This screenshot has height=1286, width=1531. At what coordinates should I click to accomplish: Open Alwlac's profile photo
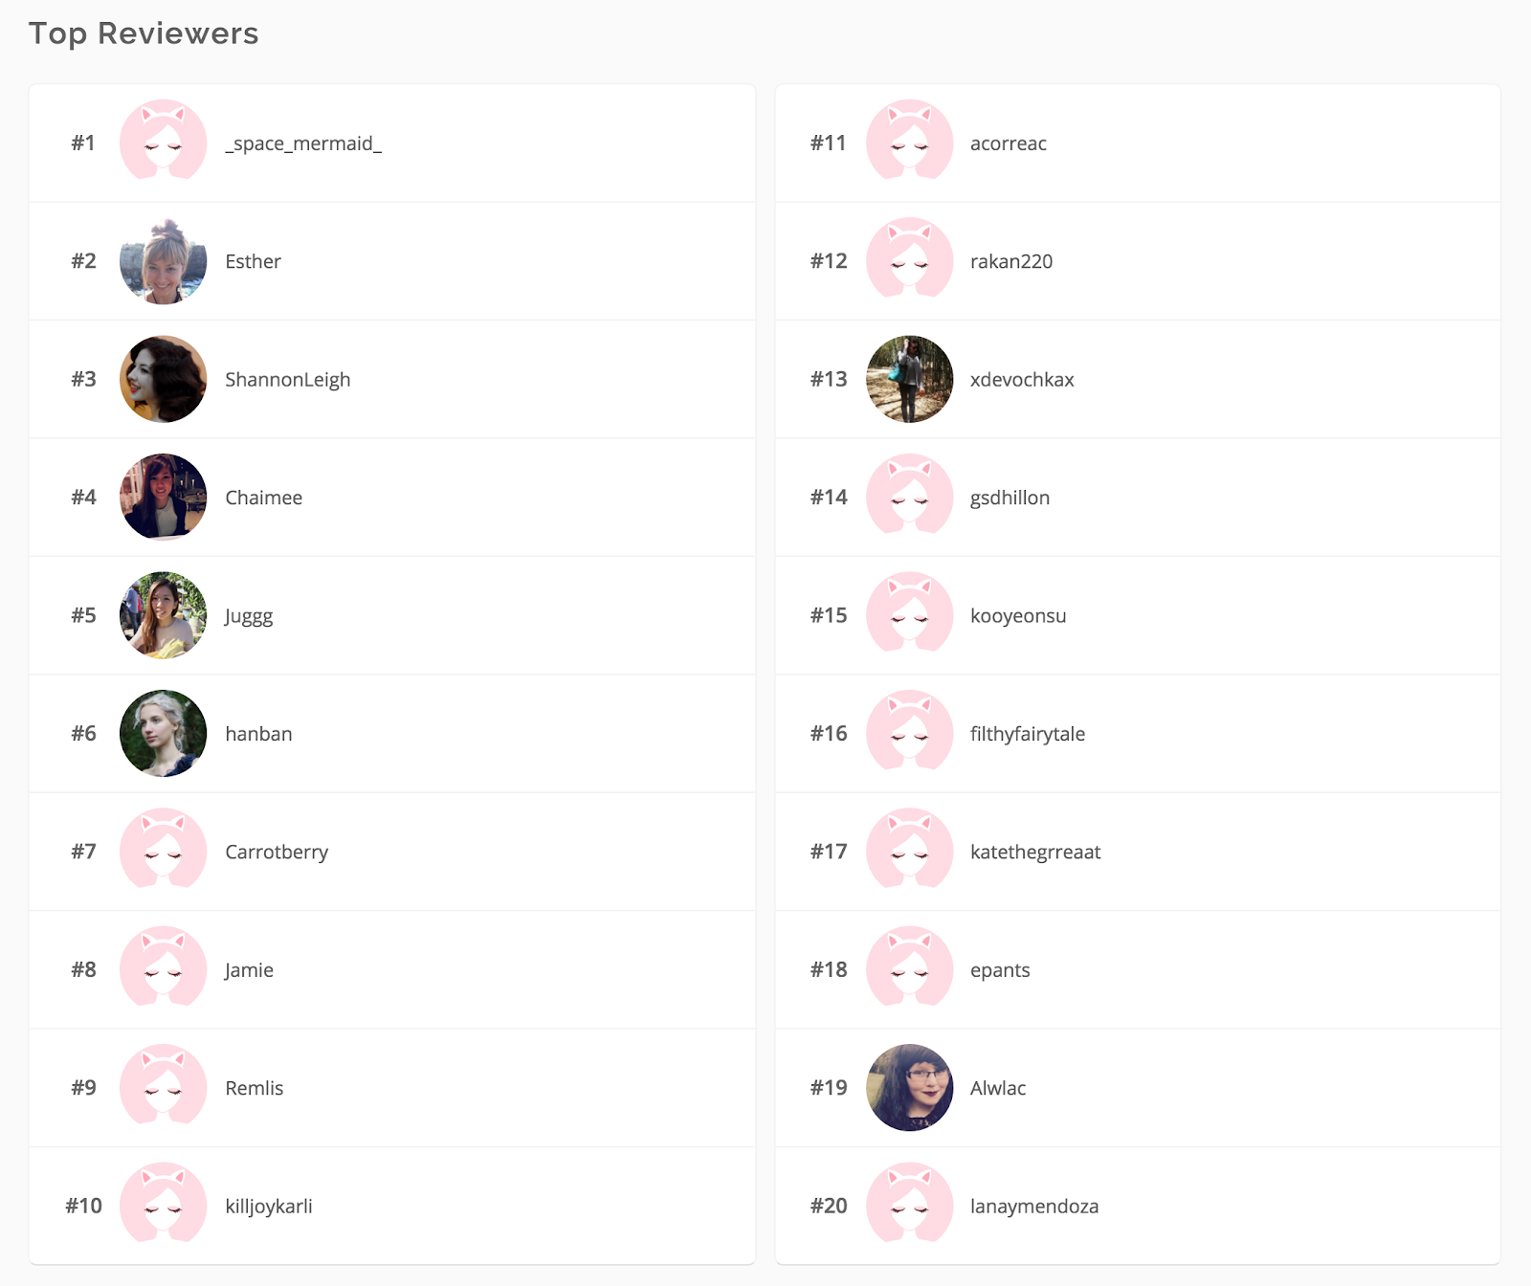pos(909,1088)
